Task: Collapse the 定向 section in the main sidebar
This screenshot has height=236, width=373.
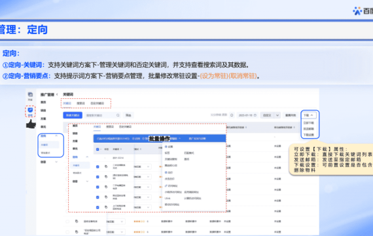Action: tap(56, 136)
